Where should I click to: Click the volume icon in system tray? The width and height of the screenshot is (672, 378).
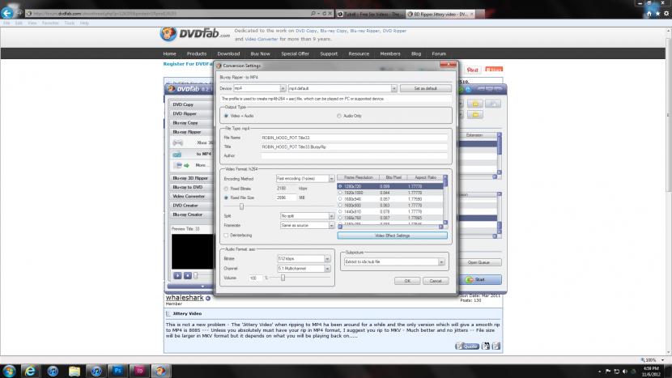point(625,372)
